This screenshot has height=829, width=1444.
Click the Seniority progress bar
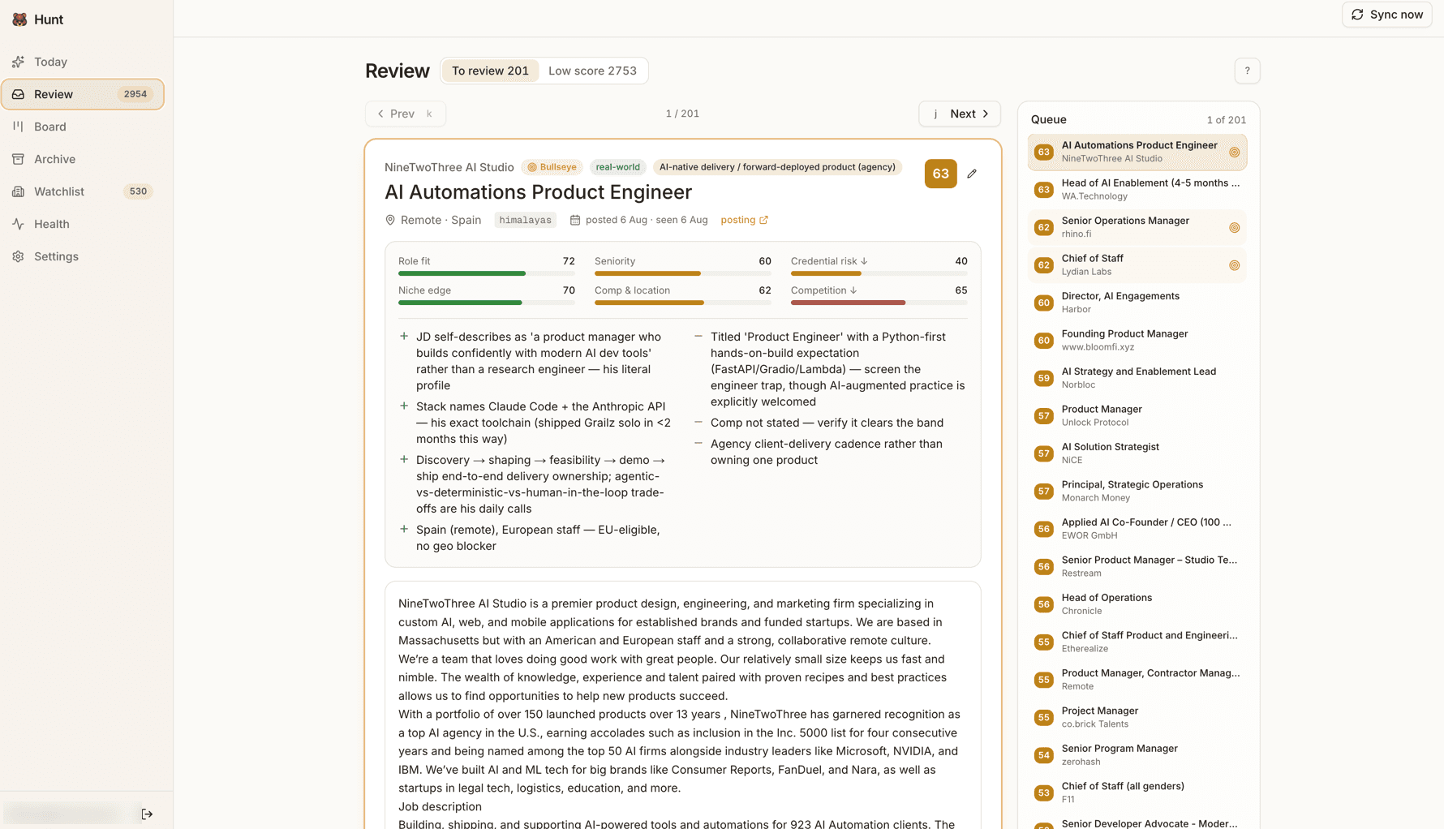[683, 273]
